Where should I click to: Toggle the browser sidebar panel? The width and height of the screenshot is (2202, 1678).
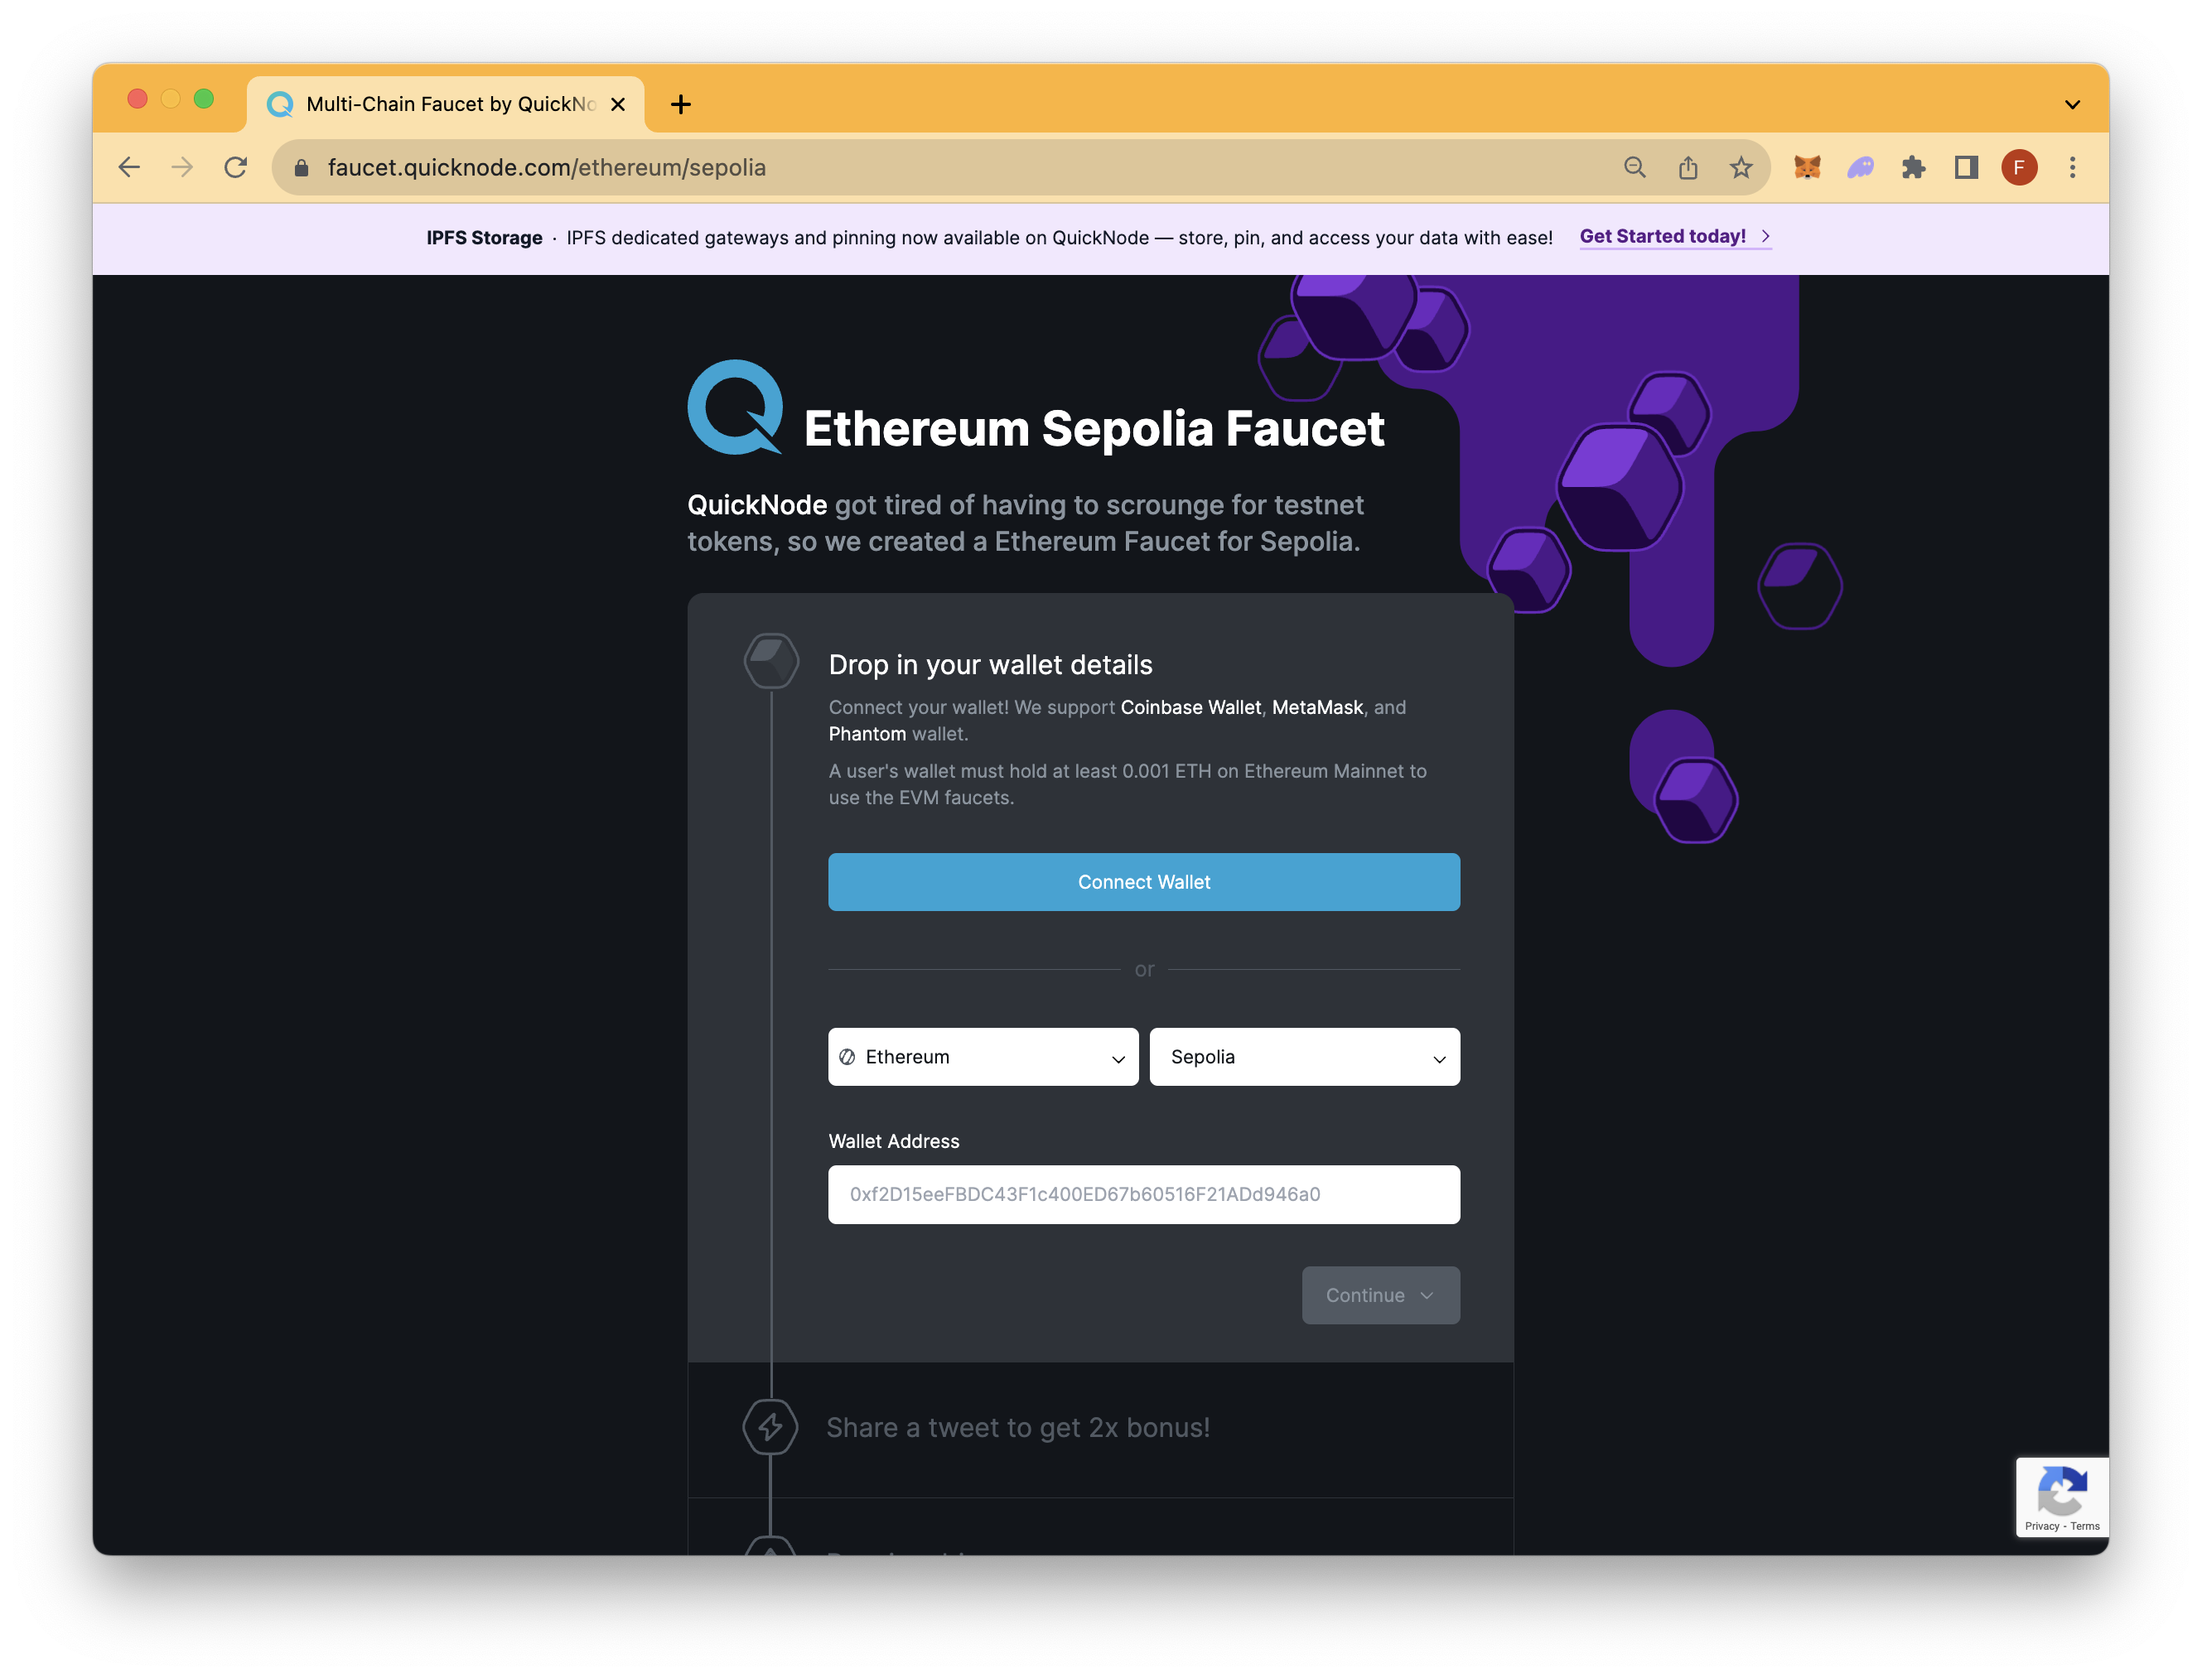(1968, 167)
